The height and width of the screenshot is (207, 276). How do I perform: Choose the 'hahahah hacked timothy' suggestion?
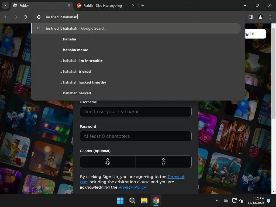[136, 82]
